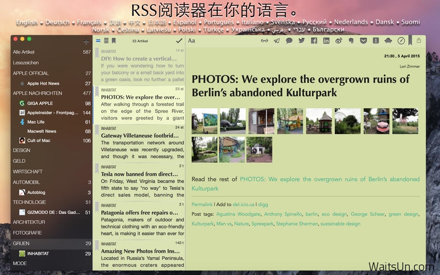Save article to Evernote
The width and height of the screenshot is (440, 275).
tap(351, 41)
